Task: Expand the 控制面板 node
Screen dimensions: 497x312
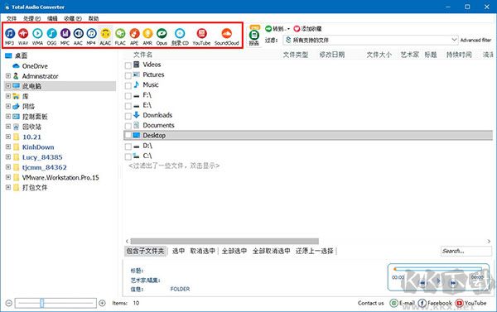Action: 8,116
